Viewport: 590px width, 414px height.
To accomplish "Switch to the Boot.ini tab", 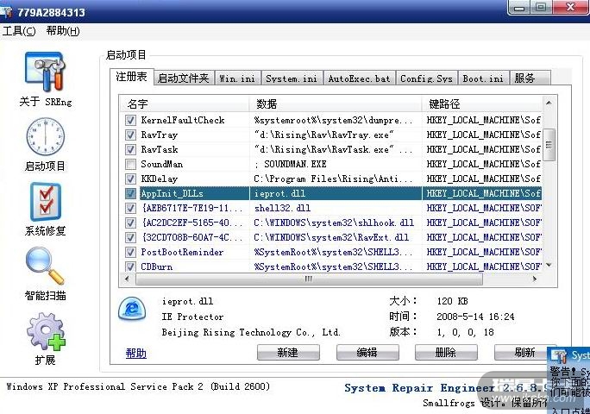I will click(483, 78).
